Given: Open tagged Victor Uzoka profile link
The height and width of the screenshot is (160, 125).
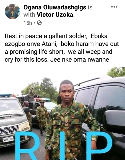Looking at the screenshot, I should (55, 15).
